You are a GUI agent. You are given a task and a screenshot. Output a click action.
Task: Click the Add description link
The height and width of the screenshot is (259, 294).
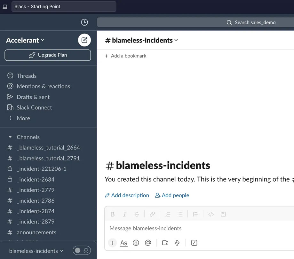[127, 195]
